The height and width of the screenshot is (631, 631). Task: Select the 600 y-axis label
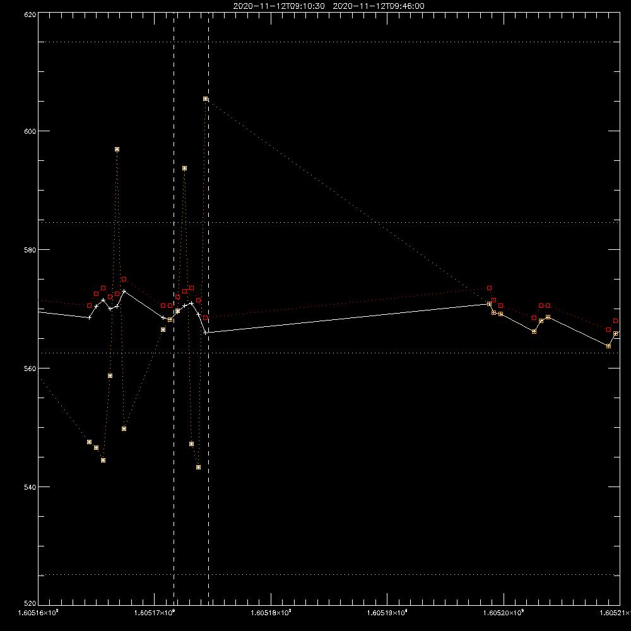point(30,131)
